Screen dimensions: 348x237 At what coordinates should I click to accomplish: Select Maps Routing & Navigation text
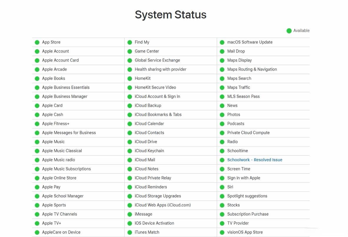[x=252, y=69]
